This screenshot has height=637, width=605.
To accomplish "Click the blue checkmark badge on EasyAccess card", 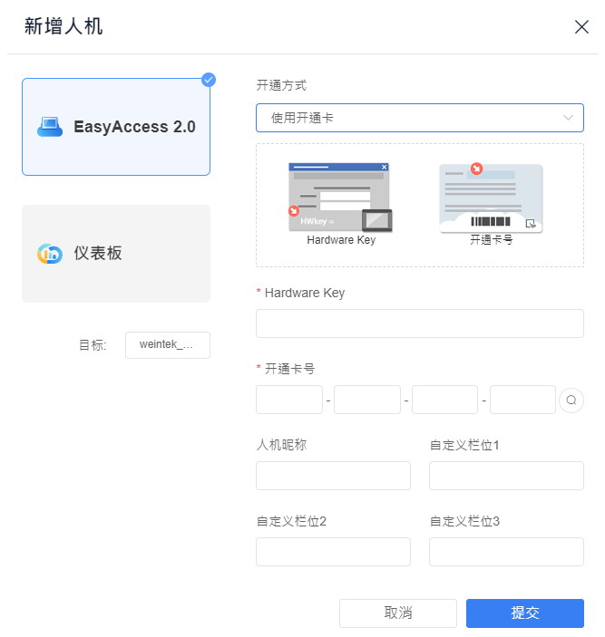I will point(209,80).
